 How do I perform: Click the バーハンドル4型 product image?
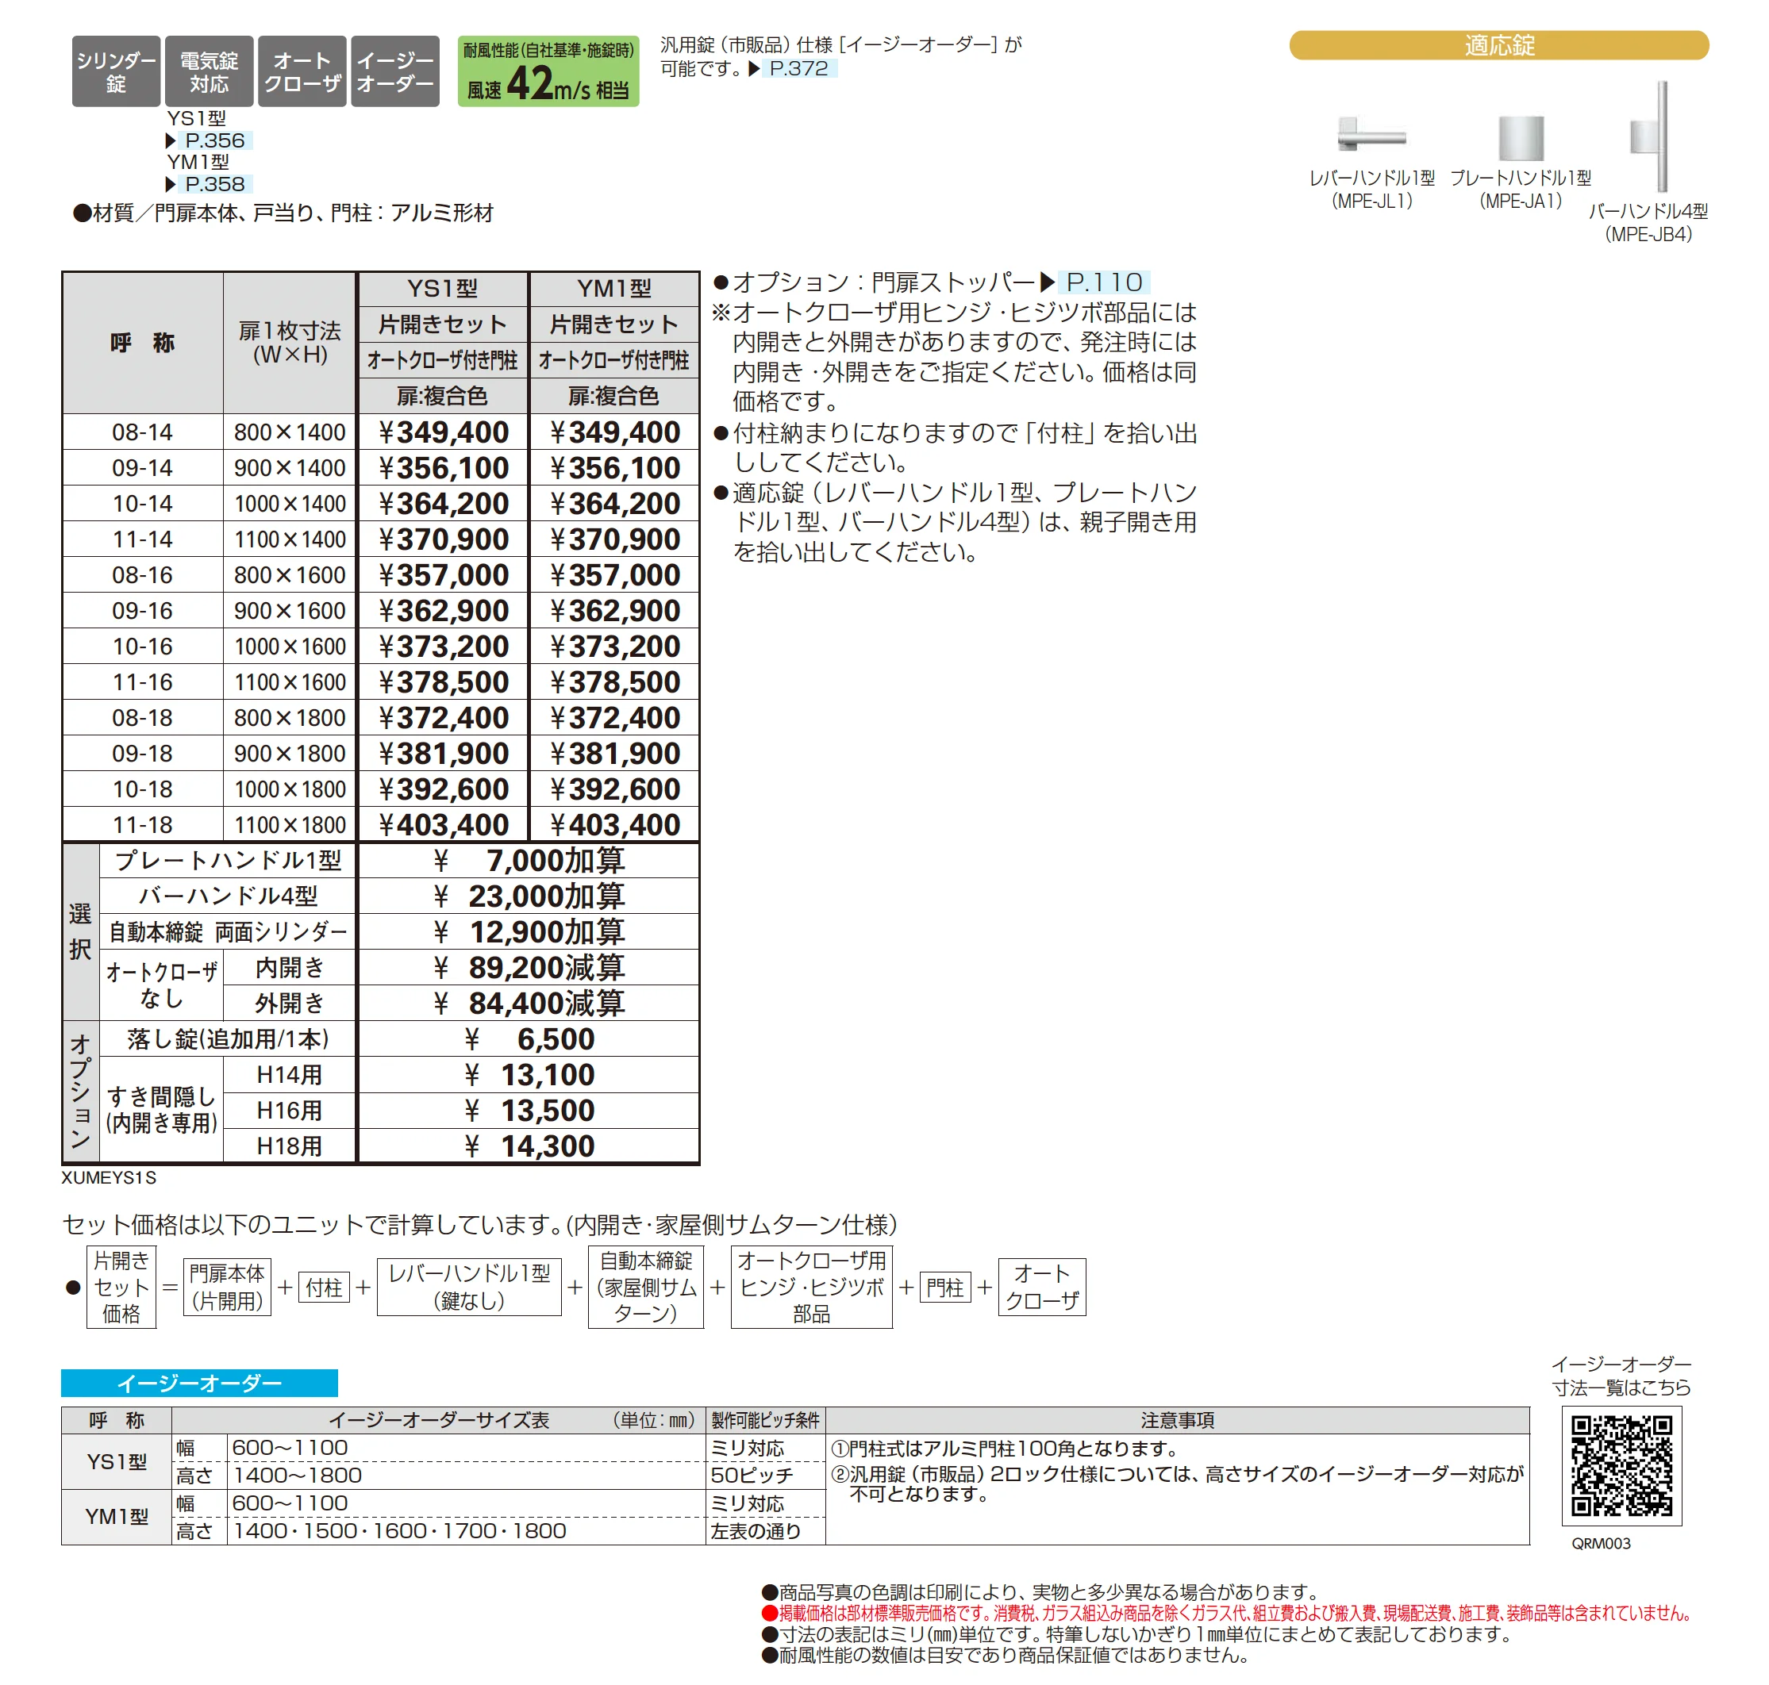point(1651,136)
